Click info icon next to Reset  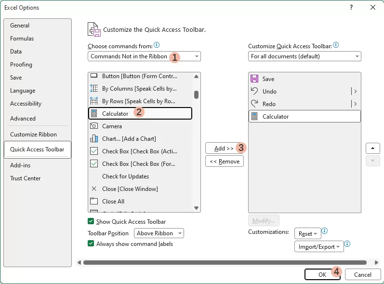tap(324, 231)
